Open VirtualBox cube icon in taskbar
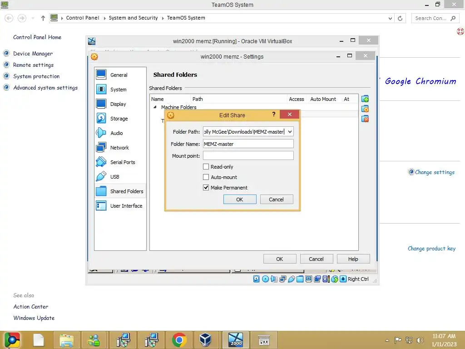The image size is (465, 349). pos(205,340)
